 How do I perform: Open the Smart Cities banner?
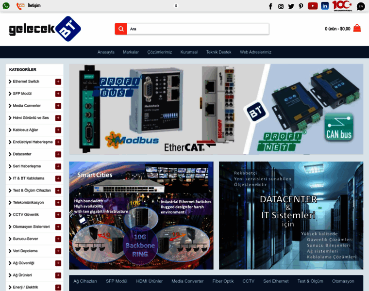pos(141,215)
